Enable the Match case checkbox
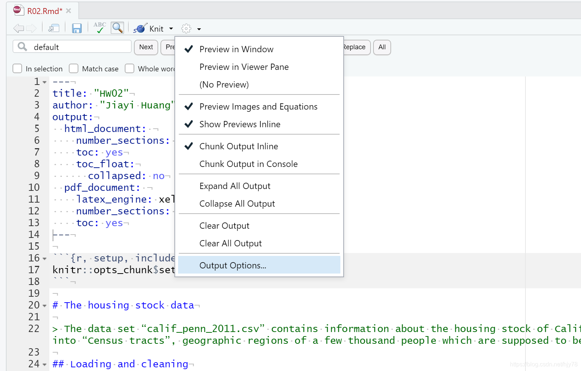Image resolution: width=581 pixels, height=371 pixels. (x=74, y=68)
